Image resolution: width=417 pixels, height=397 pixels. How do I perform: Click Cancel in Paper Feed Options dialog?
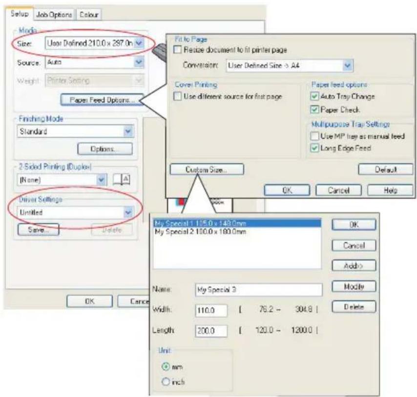pos(338,190)
